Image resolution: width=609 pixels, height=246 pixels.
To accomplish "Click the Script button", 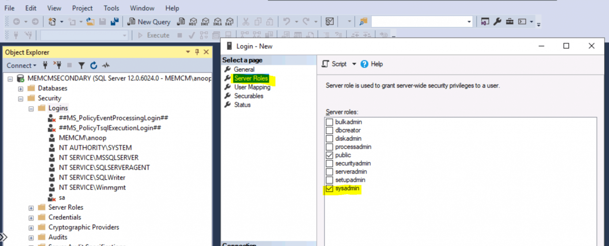I will (334, 64).
